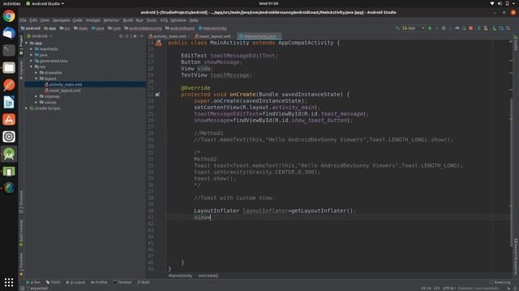Screen dimensions: 519x291
Task: Toggle tool window buttons at bottom-left corner
Action: [22, 288]
